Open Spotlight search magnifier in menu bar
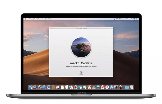The image size is (162, 104). click(131, 19)
